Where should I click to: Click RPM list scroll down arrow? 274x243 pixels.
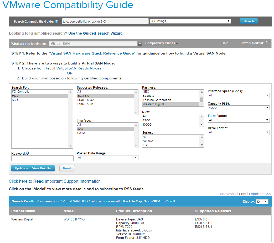tap(201, 125)
